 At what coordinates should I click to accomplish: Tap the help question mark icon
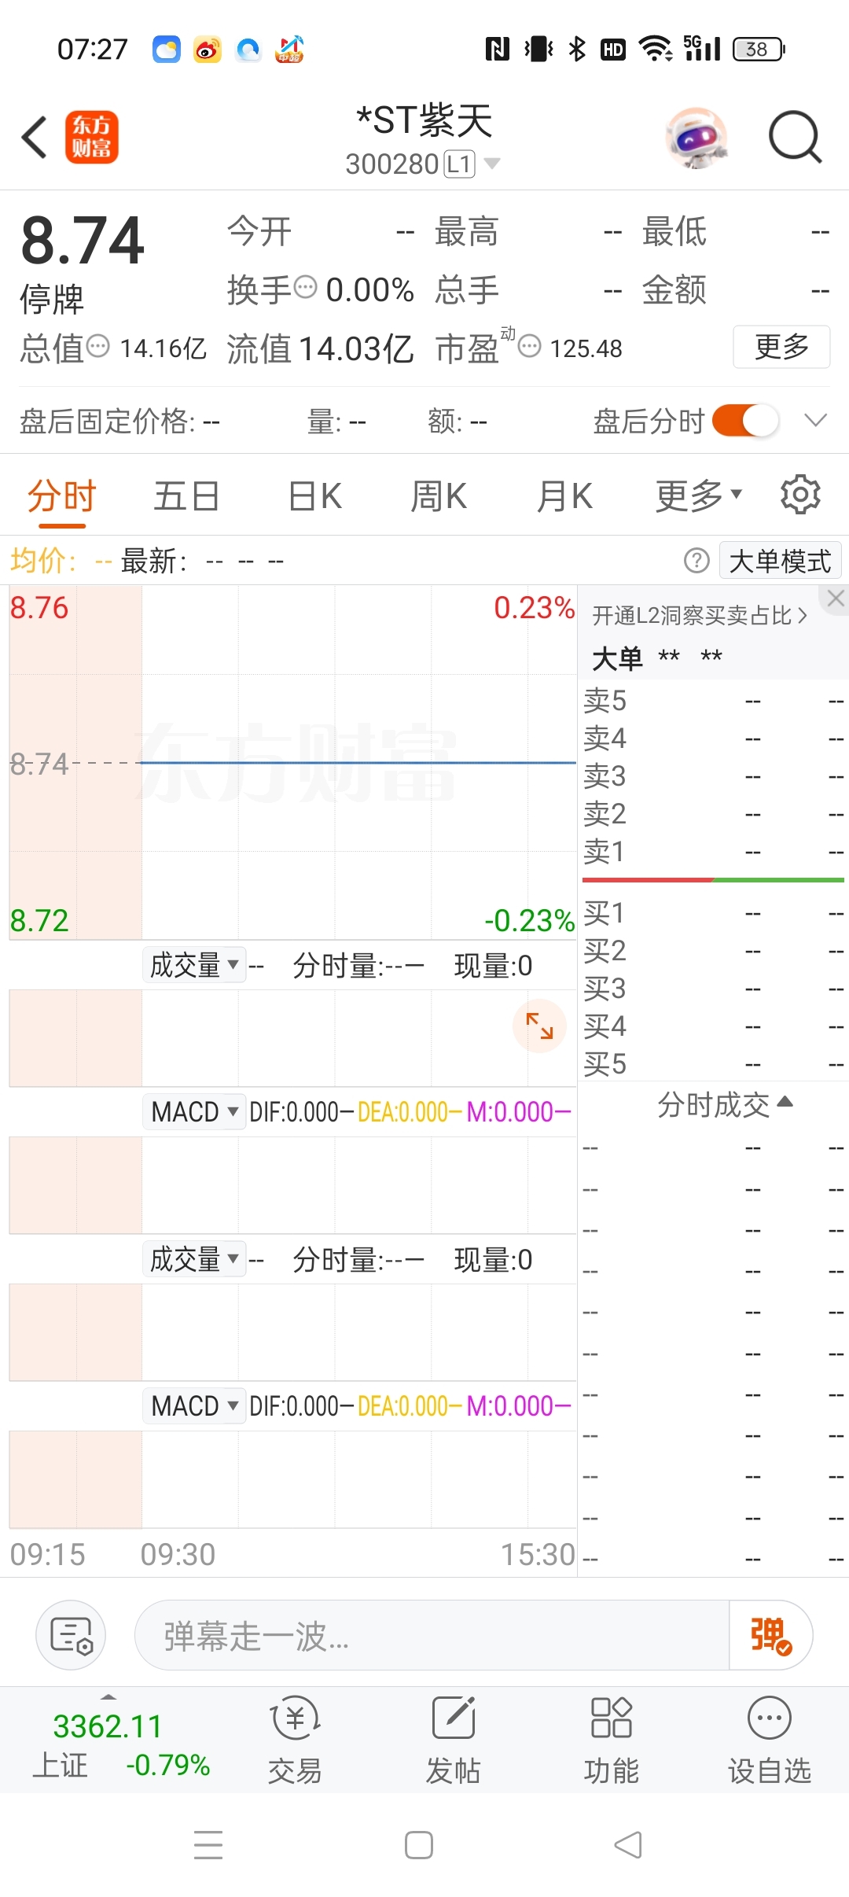pyautogui.click(x=696, y=561)
